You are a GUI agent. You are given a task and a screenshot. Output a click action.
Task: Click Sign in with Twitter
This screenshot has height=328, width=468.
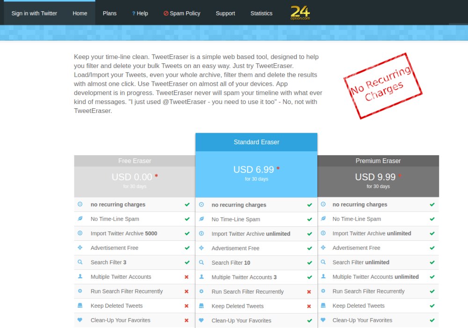tap(34, 14)
